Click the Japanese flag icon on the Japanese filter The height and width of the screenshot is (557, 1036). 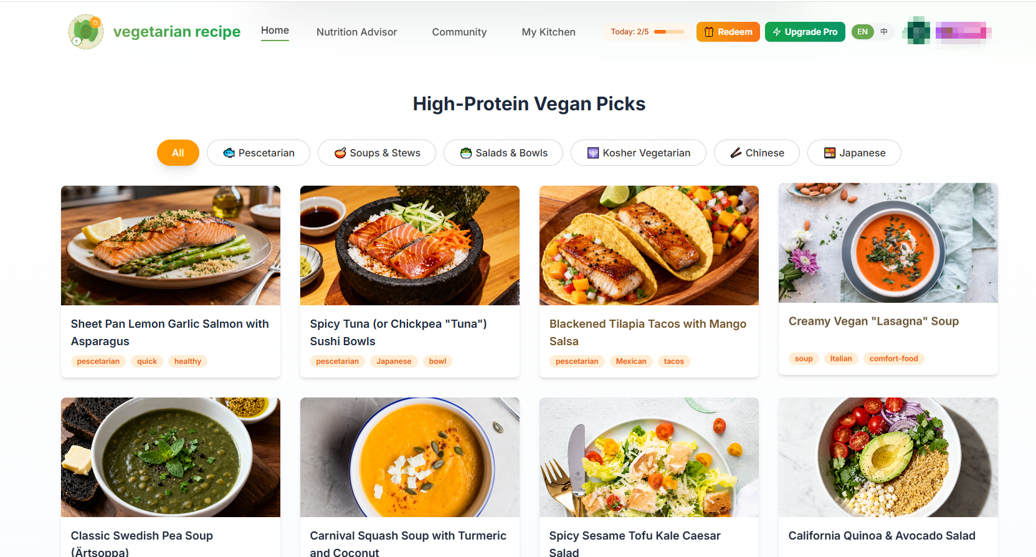pyautogui.click(x=829, y=153)
